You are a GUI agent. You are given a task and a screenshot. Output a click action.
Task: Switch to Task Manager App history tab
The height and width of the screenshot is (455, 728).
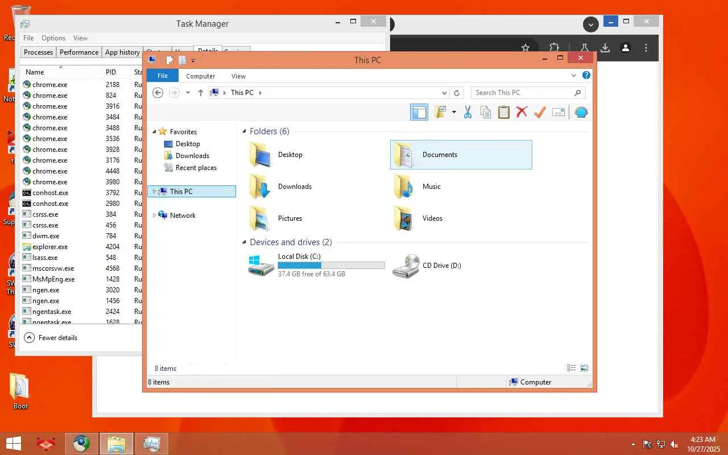122,52
